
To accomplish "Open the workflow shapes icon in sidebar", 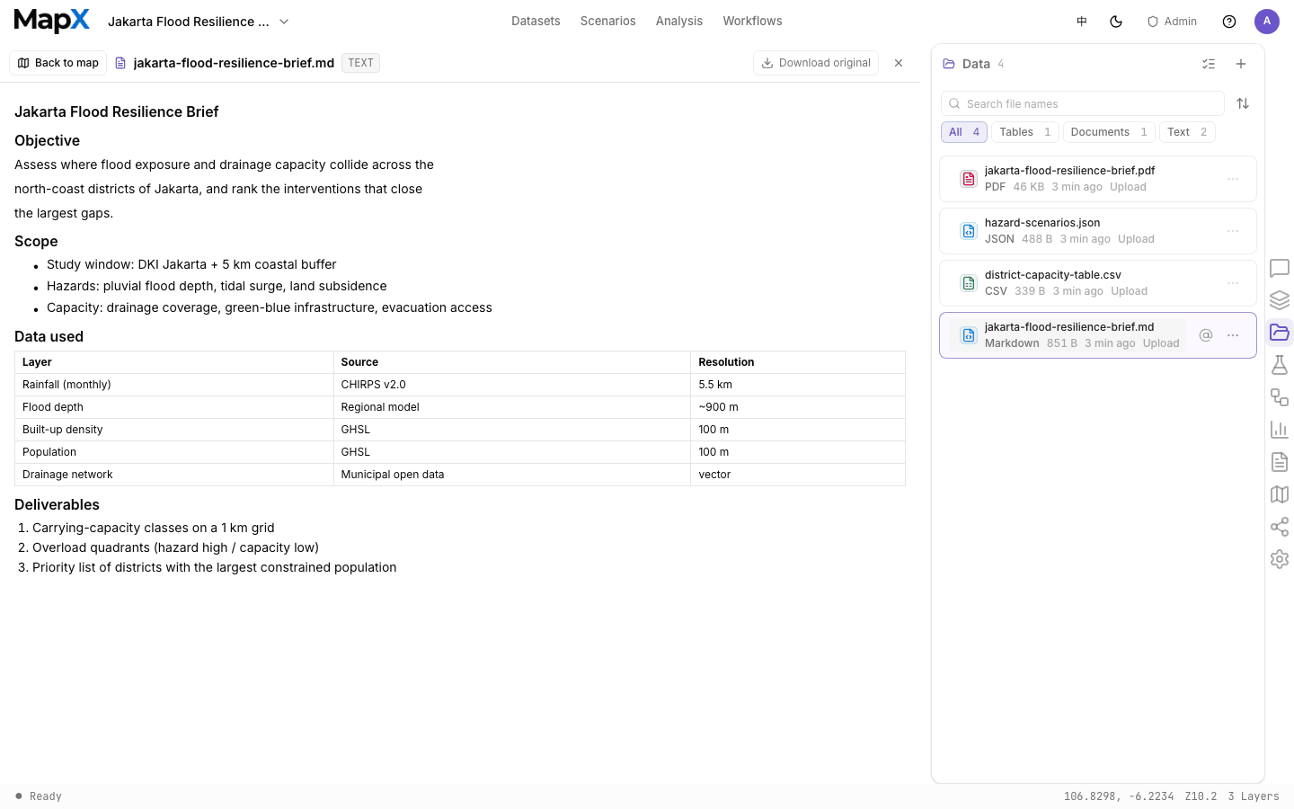I will [1280, 397].
